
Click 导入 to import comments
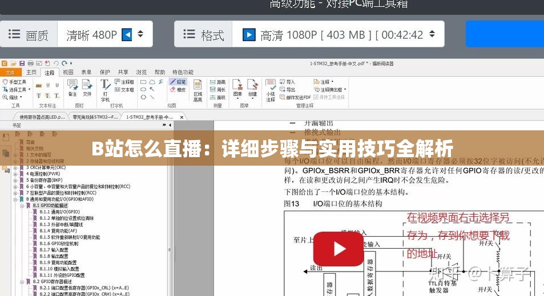[287, 82]
